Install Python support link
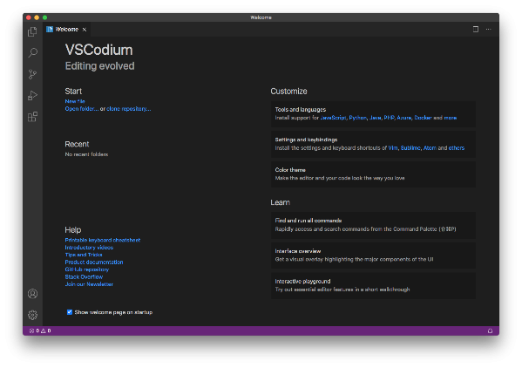Image resolution: width=522 pixels, height=368 pixels. click(357, 118)
